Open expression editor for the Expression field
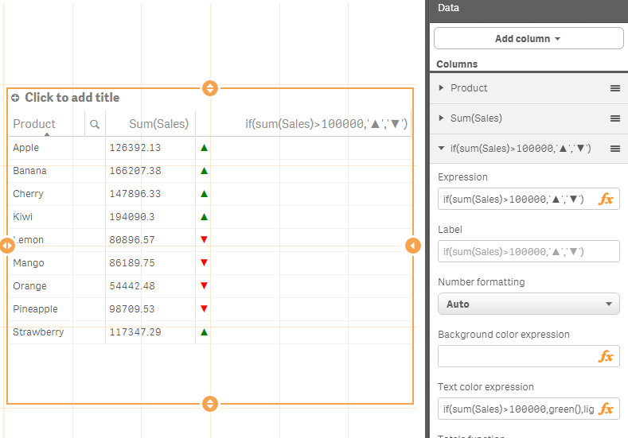The height and width of the screenshot is (438, 628). point(606,200)
